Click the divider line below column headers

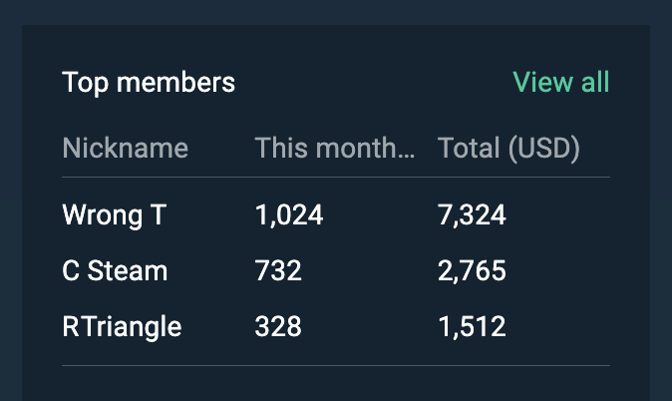(x=336, y=177)
